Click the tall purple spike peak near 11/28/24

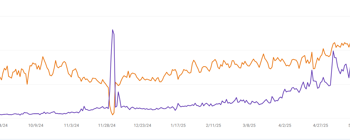point(112,30)
